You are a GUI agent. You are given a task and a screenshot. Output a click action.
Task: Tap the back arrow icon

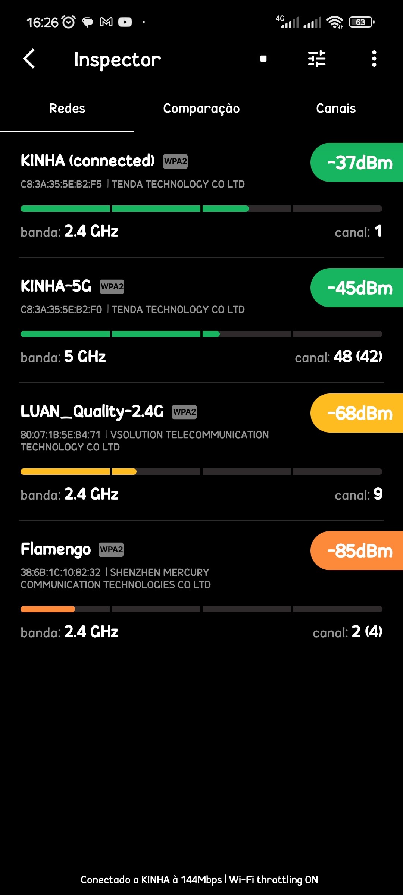(x=29, y=59)
